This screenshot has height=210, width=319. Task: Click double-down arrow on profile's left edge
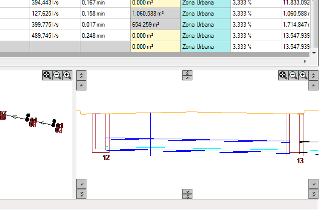click(x=81, y=194)
